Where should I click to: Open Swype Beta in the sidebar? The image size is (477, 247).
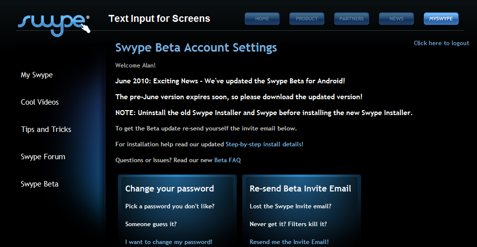[40, 184]
